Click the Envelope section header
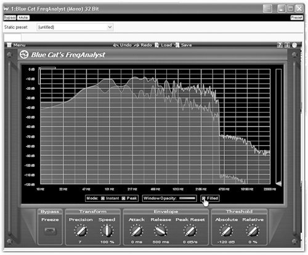Viewport: 308px width, 255px height. (x=166, y=211)
